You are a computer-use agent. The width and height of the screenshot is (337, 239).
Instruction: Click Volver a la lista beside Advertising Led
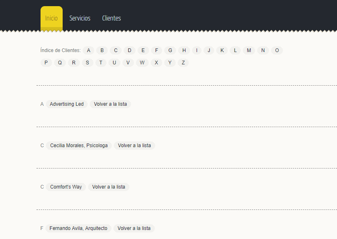pyautogui.click(x=110, y=104)
